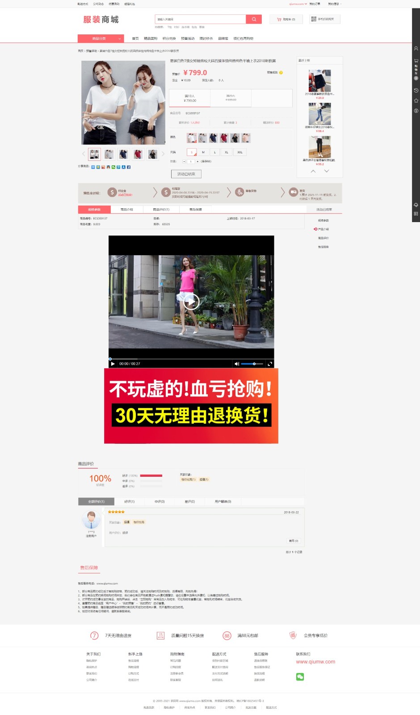420x715 pixels.
Task: Adjust the video volume slider
Action: pyautogui.click(x=252, y=364)
